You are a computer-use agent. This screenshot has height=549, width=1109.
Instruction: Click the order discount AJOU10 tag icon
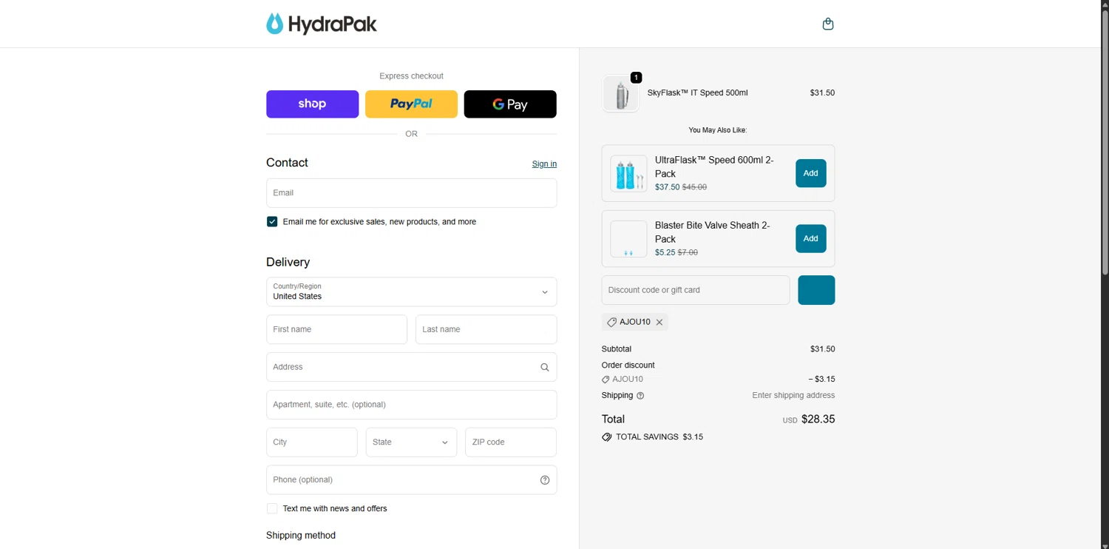[606, 380]
